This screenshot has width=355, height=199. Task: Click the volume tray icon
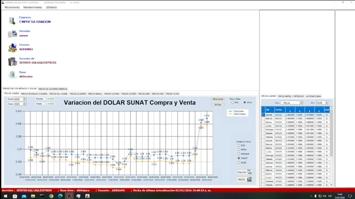point(324,196)
